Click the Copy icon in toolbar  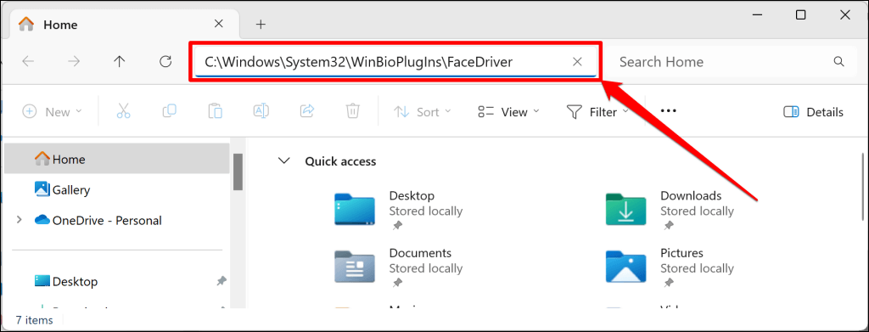pyautogui.click(x=169, y=111)
